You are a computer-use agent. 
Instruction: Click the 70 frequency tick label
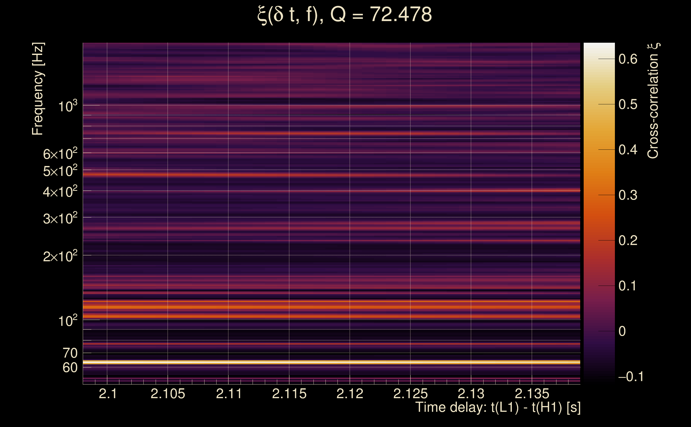(x=70, y=353)
